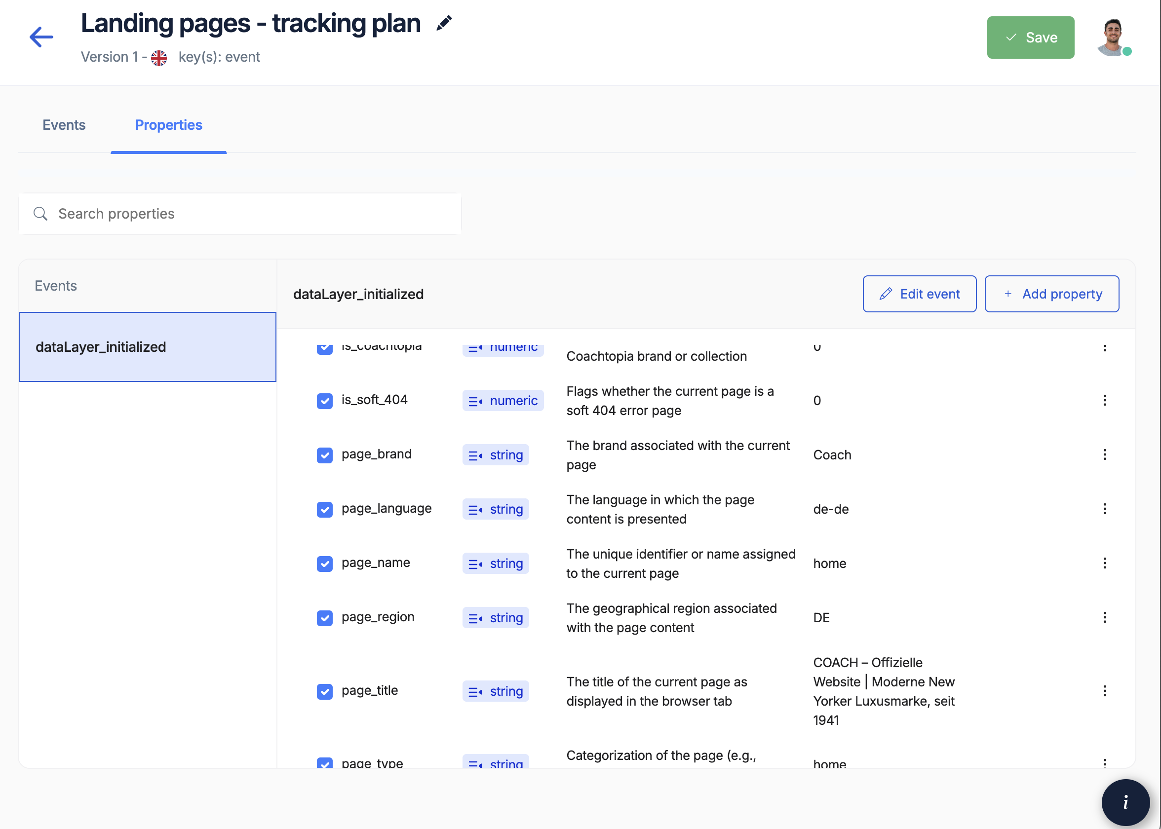Screen dimensions: 1161x829
Task: Uncheck the is_soft_404 checkbox
Action: (325, 401)
